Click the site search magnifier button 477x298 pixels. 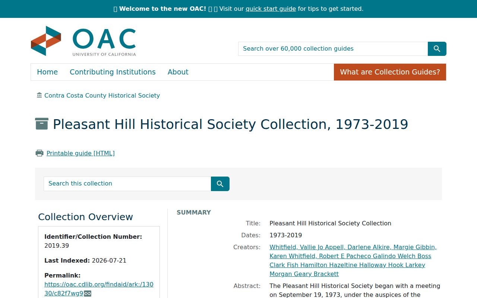tap(437, 49)
